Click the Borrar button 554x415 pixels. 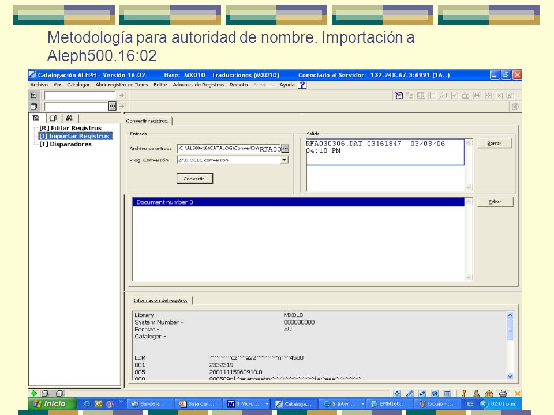click(x=495, y=144)
